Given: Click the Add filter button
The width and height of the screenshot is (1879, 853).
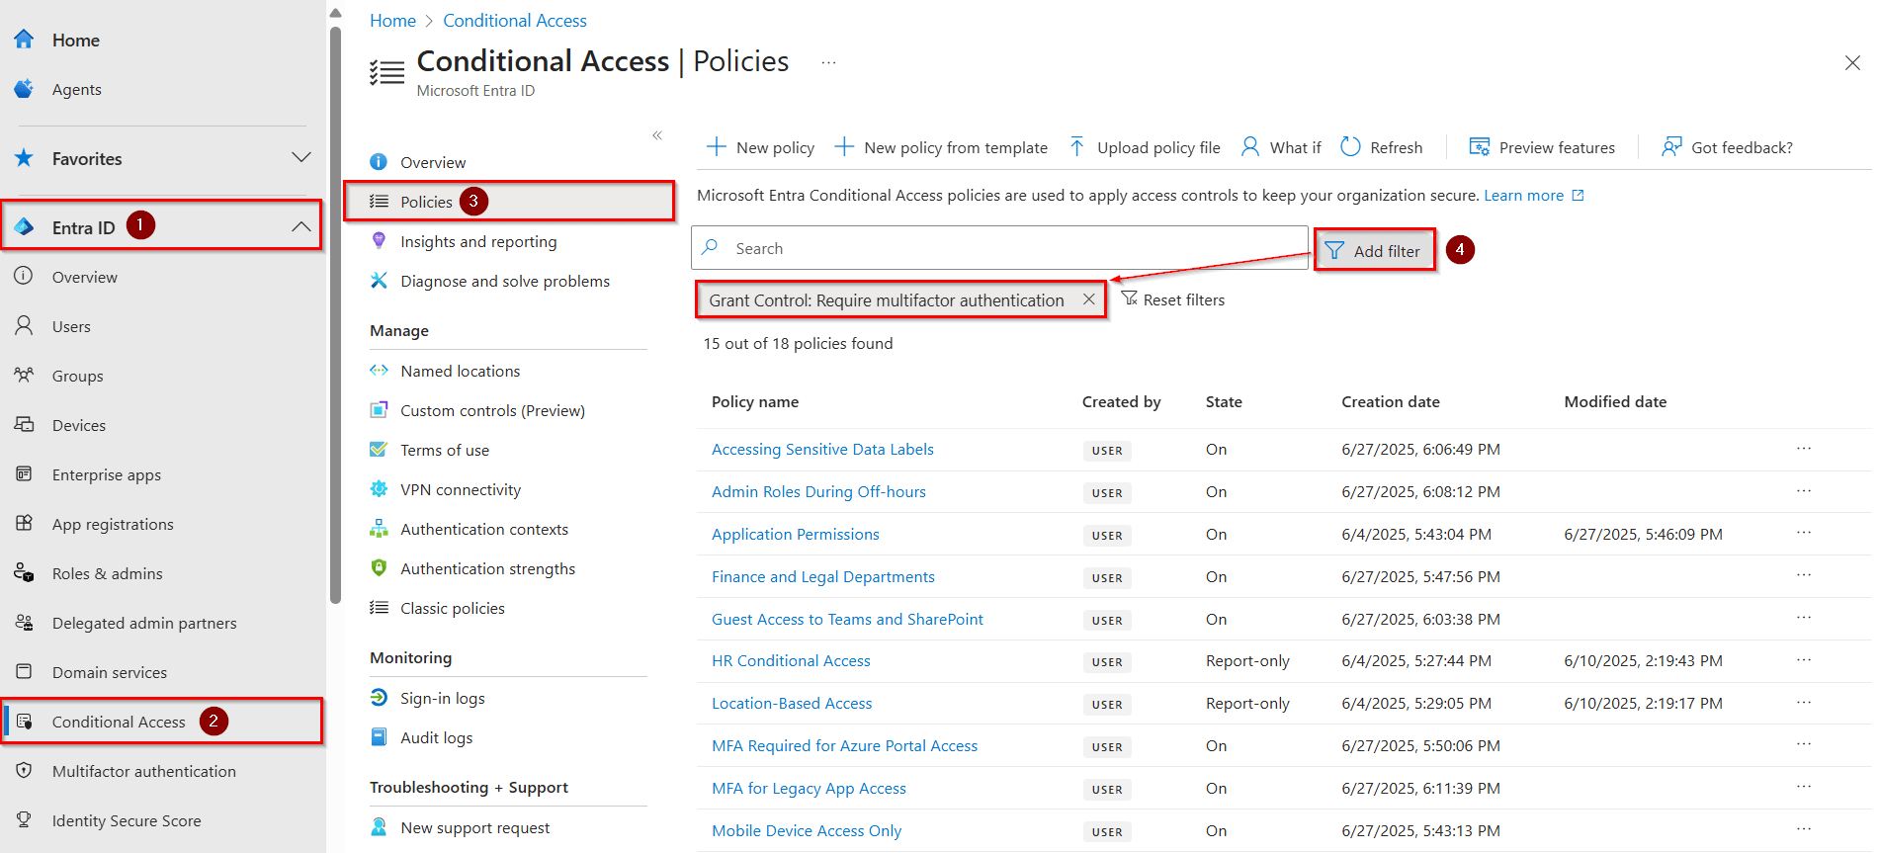Looking at the screenshot, I should click(x=1374, y=251).
